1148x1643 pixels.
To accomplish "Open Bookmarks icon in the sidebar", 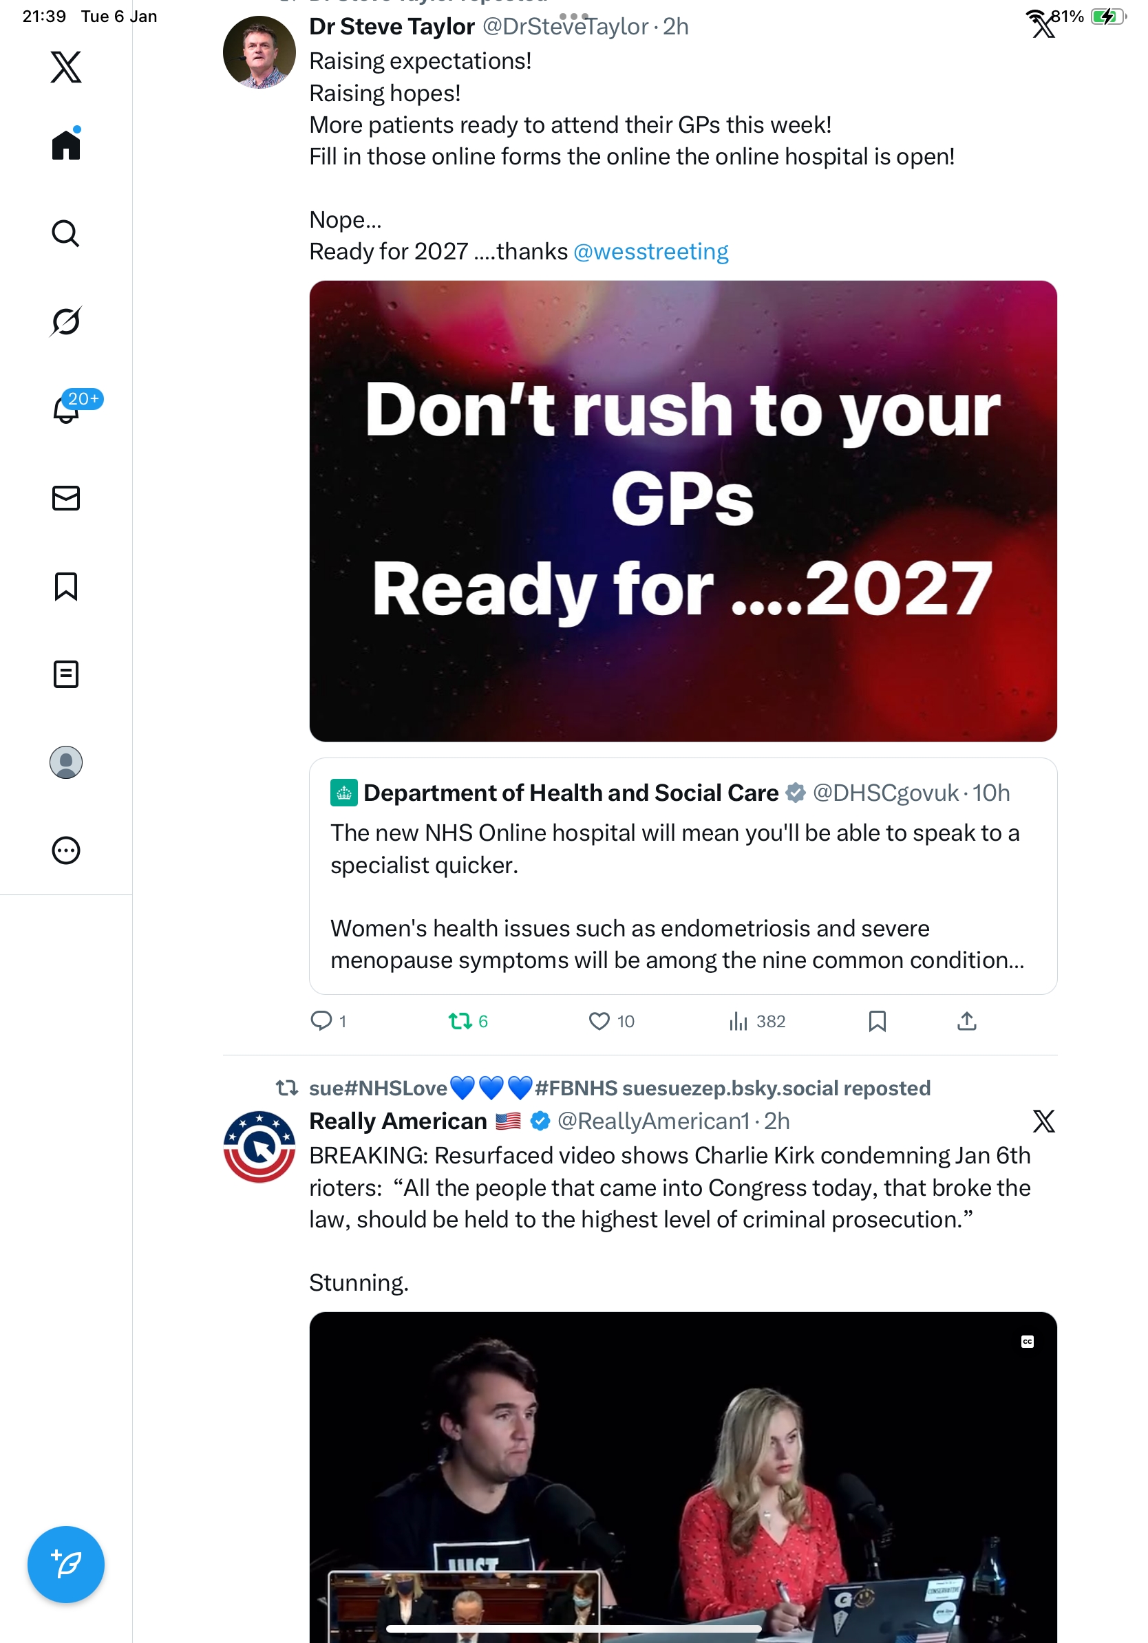I will (66, 586).
